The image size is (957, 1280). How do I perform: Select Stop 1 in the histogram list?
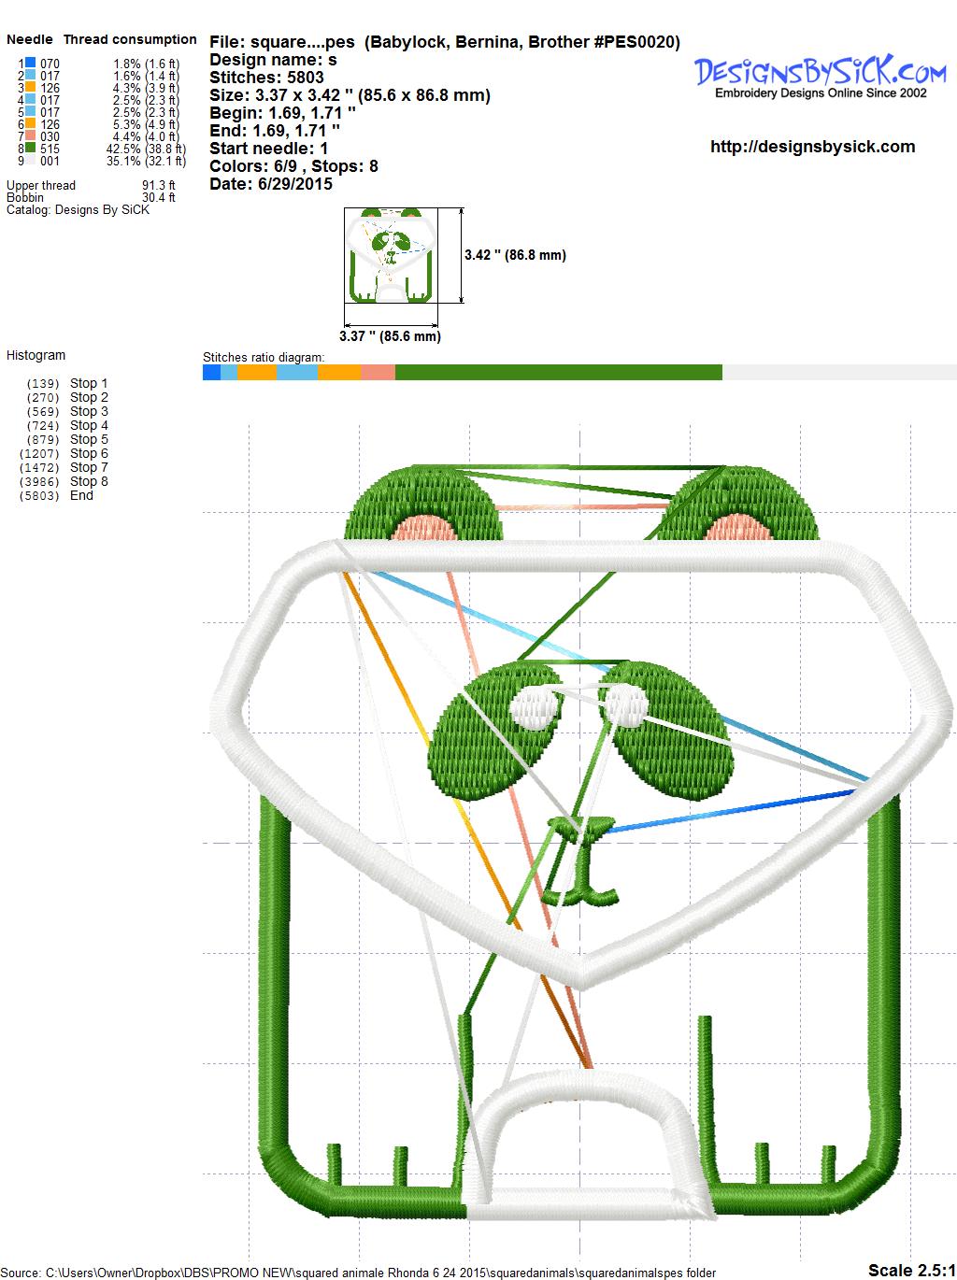pyautogui.click(x=89, y=383)
